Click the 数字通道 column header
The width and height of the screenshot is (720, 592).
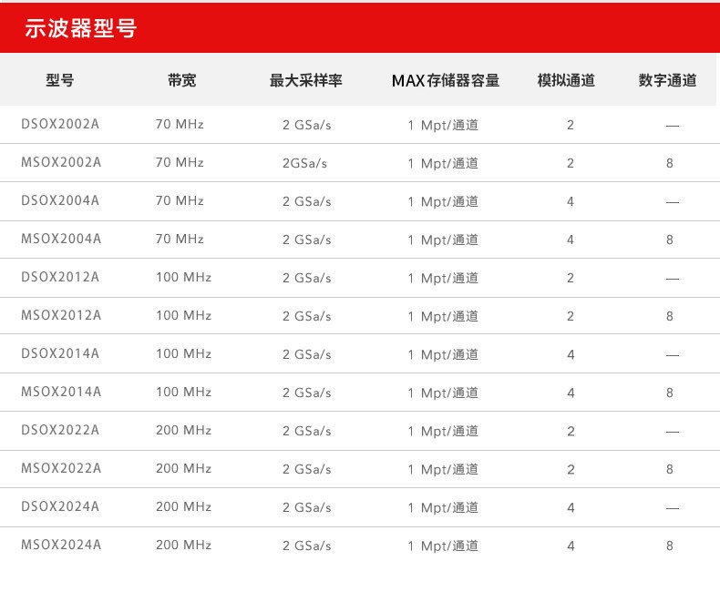[668, 80]
